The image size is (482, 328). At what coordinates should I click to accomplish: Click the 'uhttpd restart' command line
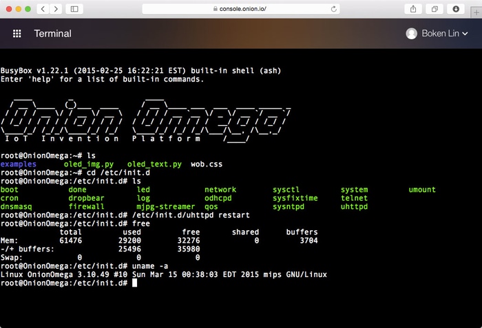coord(125,215)
